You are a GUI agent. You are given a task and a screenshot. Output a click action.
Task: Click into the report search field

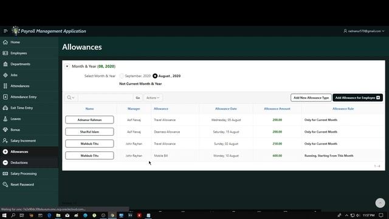[106, 97]
